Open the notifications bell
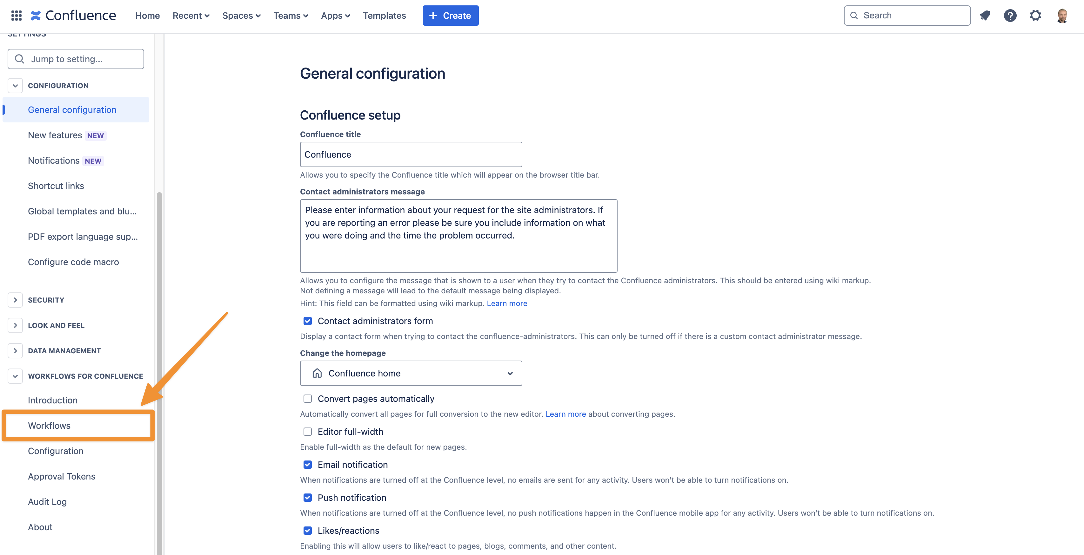Viewport: 1084px width, 555px height. click(x=985, y=15)
